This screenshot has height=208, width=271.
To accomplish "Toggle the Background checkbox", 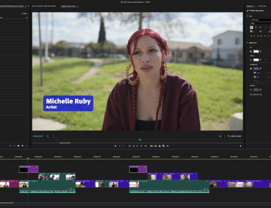I will click(x=251, y=69).
